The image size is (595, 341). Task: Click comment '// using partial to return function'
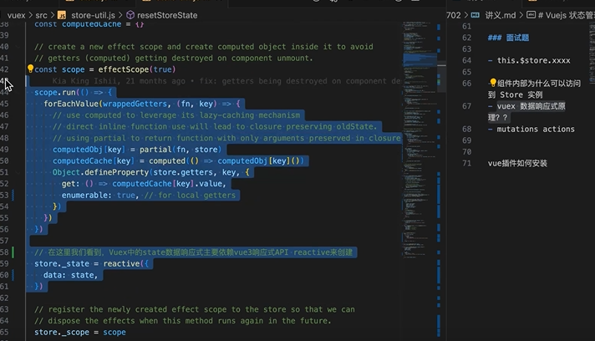[x=226, y=138]
